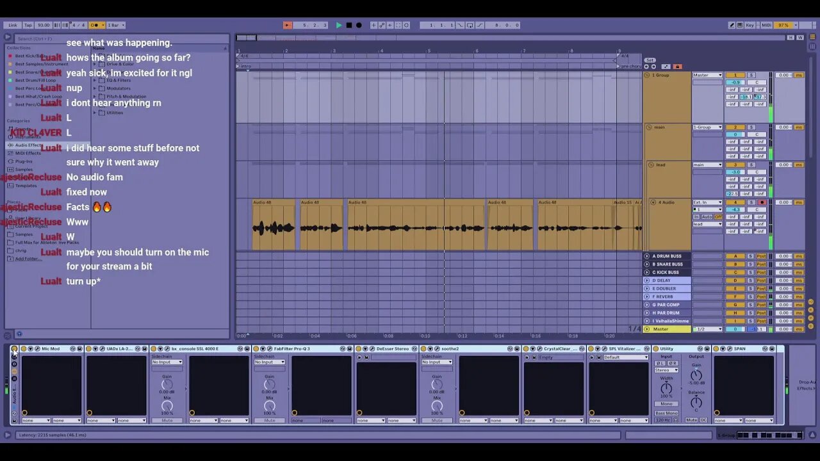Open the Ext. In input dropdown

coord(707,202)
